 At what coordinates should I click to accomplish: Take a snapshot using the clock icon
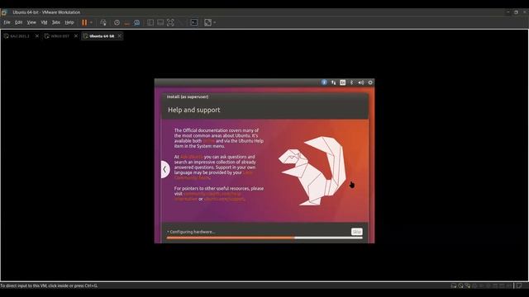(117, 22)
